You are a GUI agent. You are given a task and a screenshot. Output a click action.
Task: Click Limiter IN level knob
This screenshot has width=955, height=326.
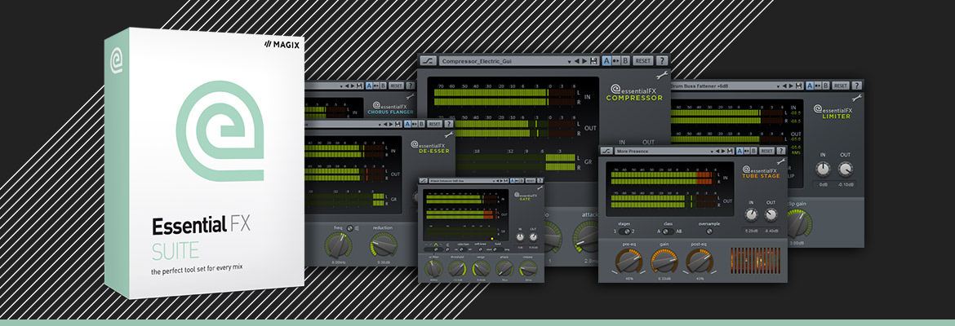[x=823, y=169]
